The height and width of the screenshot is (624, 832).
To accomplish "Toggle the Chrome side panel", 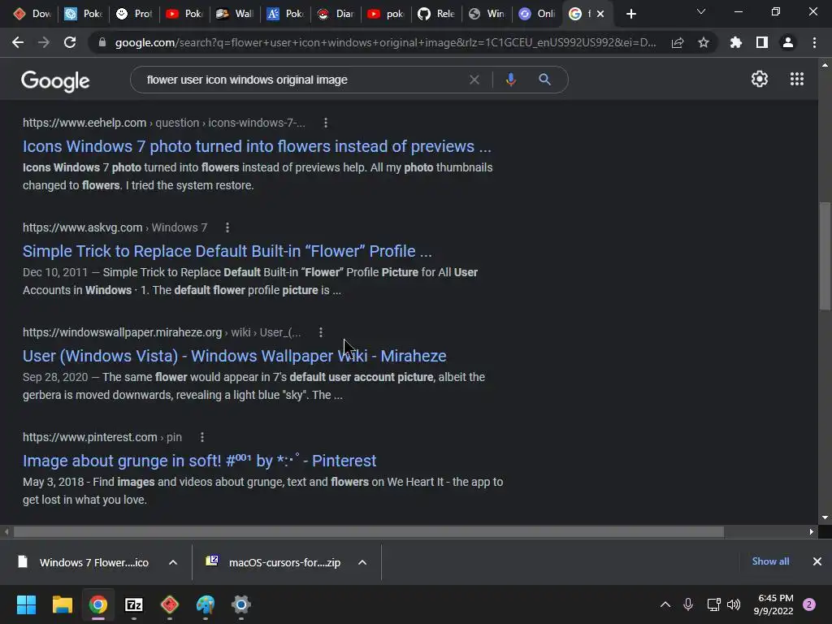I will [x=762, y=42].
